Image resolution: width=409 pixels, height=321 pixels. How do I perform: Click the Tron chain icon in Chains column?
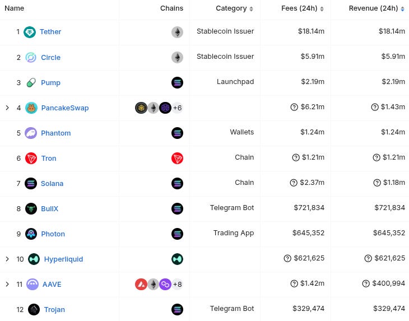tap(177, 159)
